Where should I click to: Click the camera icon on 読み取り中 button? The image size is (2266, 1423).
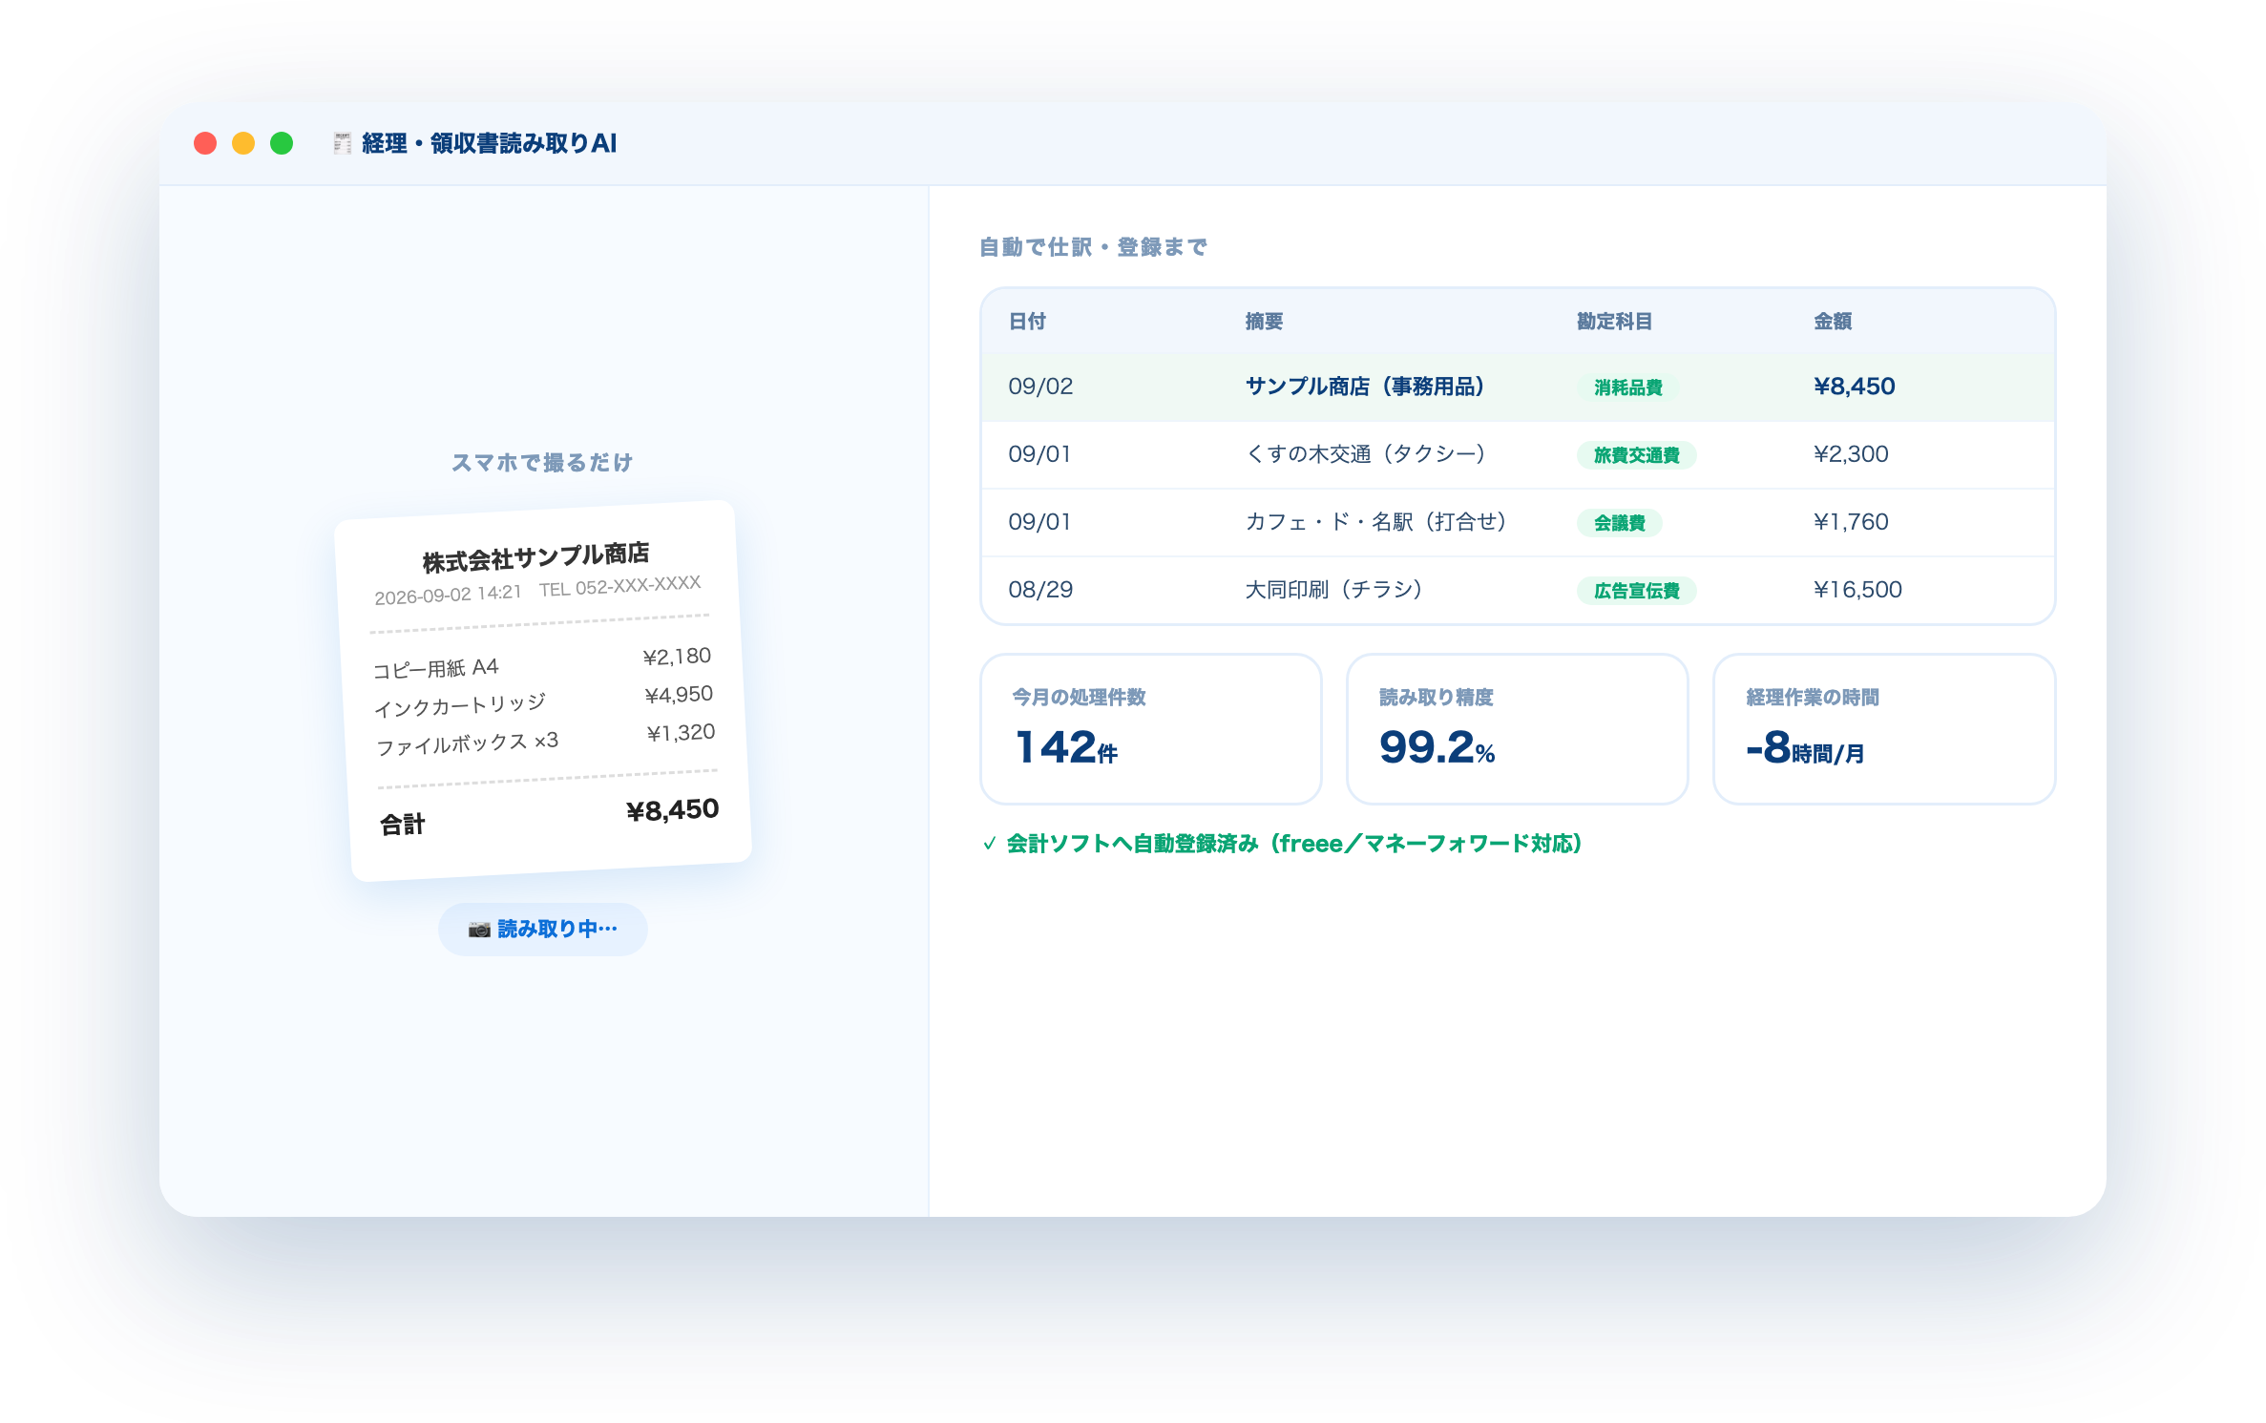[478, 930]
